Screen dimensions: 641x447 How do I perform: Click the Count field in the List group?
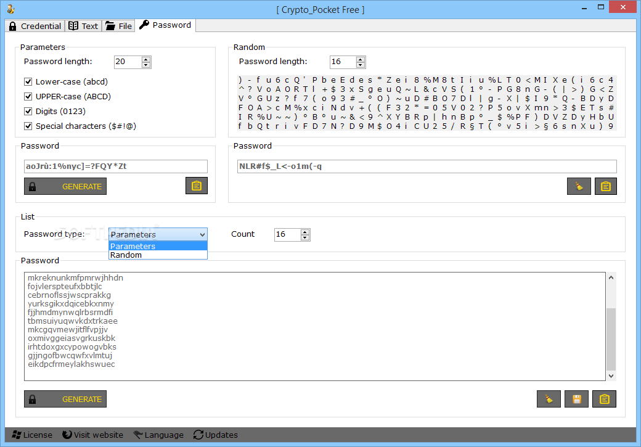click(287, 234)
